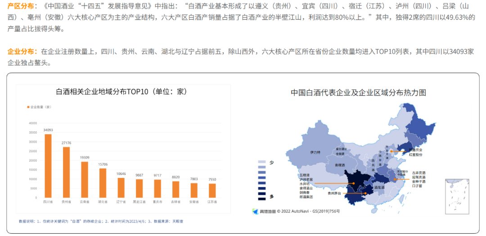Screen dimensions: 486x236
Task: Click the bar chart title 白酒相关企业地域分布TOP10
Action: click(121, 91)
